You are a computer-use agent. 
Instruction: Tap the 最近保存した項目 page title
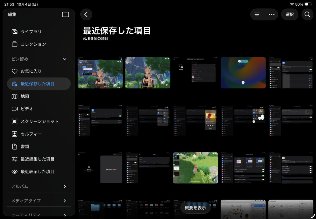(117, 30)
